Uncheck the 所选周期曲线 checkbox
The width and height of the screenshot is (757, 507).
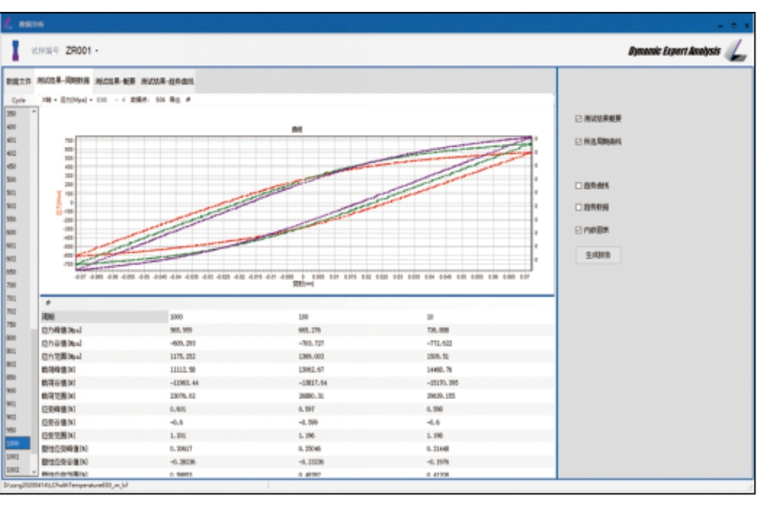pyautogui.click(x=578, y=143)
